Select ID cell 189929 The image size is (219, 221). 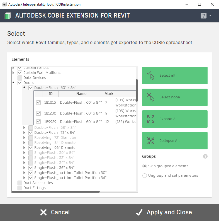pyautogui.click(x=50, y=122)
